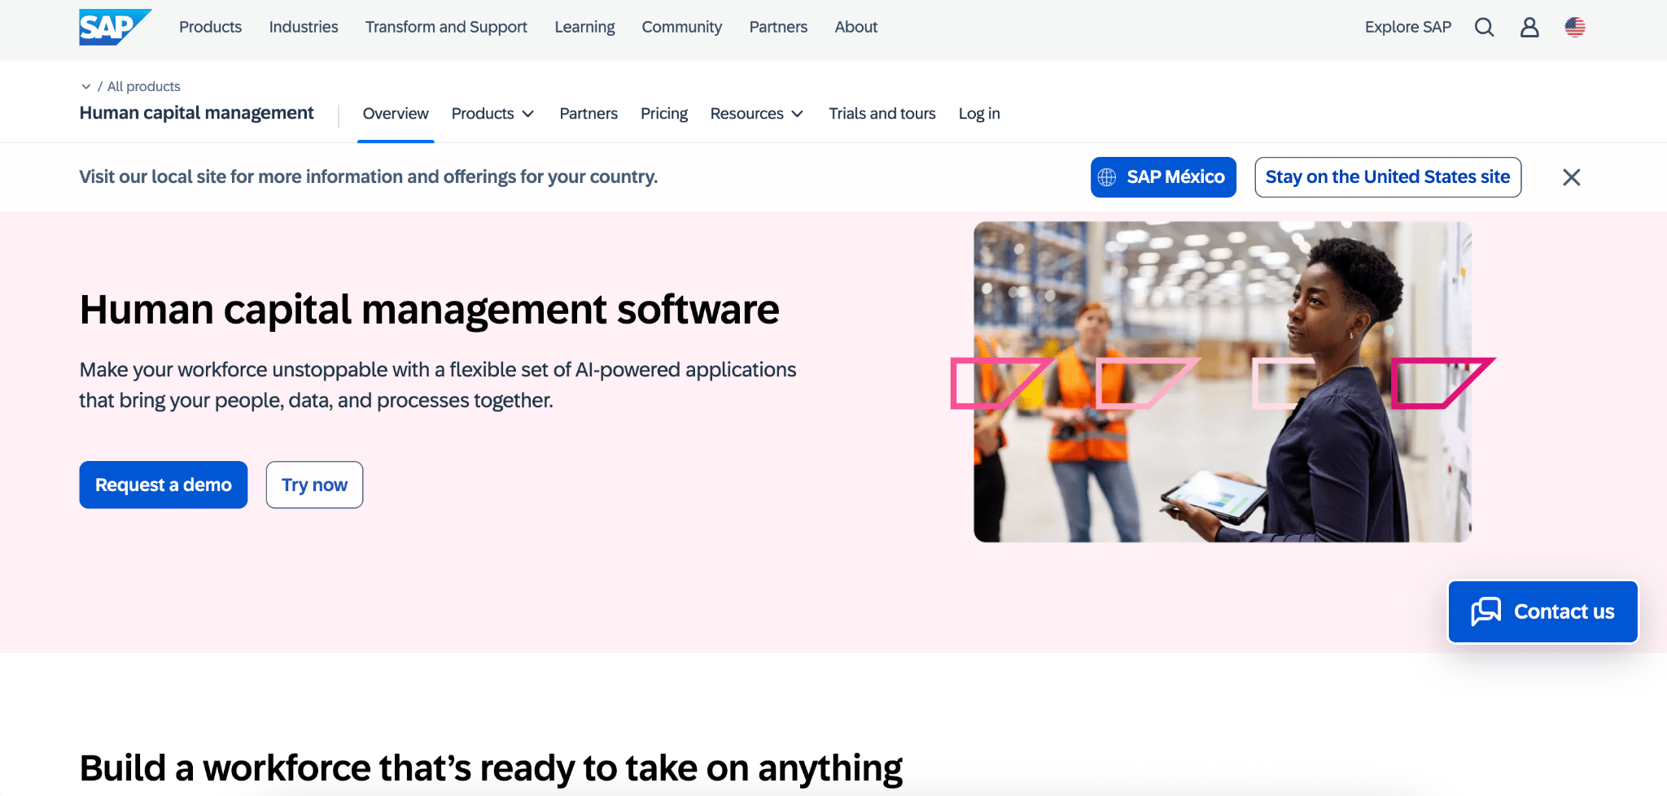1667x796 pixels.
Task: Click the warehouse worker hero image
Action: tap(1222, 381)
